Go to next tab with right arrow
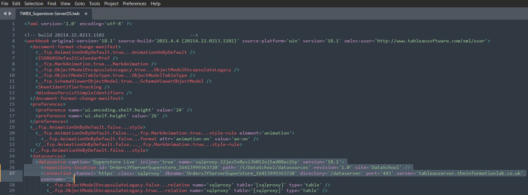 [x=10, y=14]
